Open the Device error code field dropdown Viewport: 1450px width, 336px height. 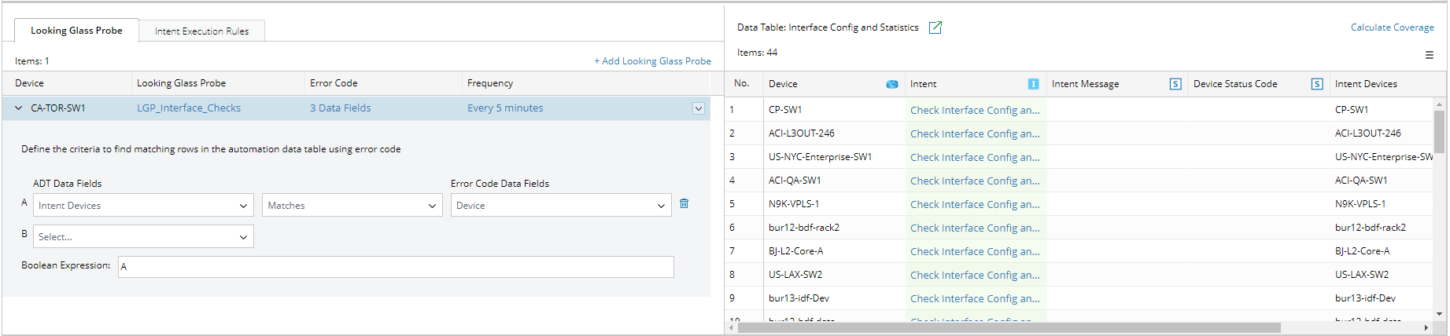(560, 206)
